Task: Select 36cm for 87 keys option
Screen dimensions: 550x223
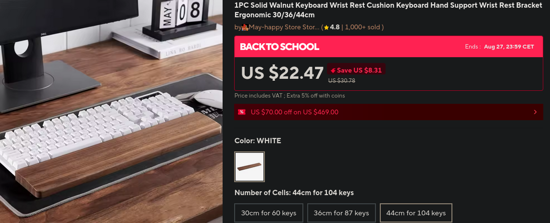Action: (342, 213)
